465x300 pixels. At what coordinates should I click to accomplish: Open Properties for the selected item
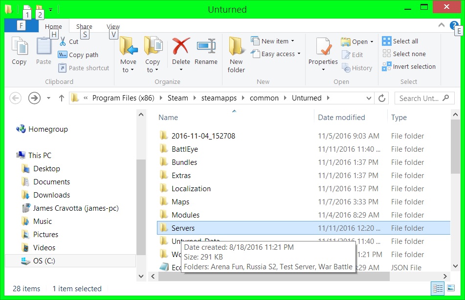(x=323, y=55)
